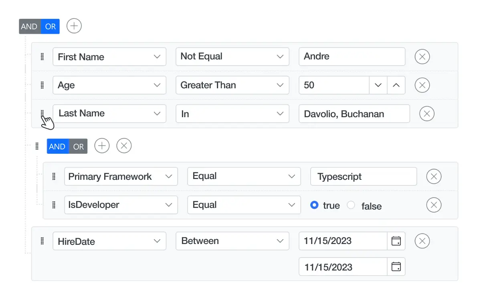This screenshot has width=481, height=297.
Task: Select the true radio for IsDeveloper
Action: [x=313, y=205]
